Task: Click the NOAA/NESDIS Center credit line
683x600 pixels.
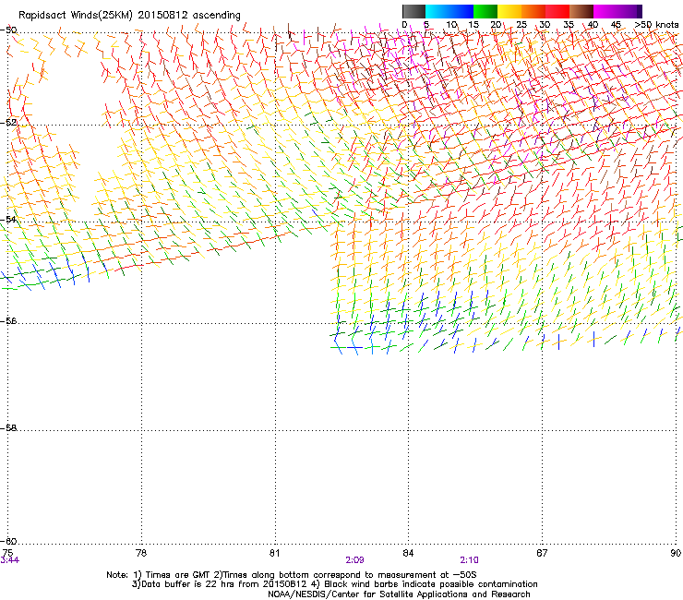Action: point(399,594)
